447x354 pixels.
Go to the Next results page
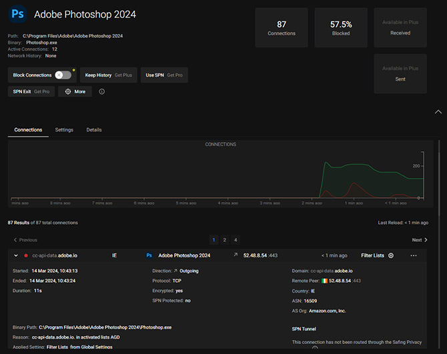coord(420,240)
